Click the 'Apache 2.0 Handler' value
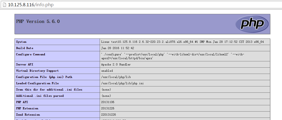Image resolution: width=282 pixels, height=120 pixels. click(116, 64)
